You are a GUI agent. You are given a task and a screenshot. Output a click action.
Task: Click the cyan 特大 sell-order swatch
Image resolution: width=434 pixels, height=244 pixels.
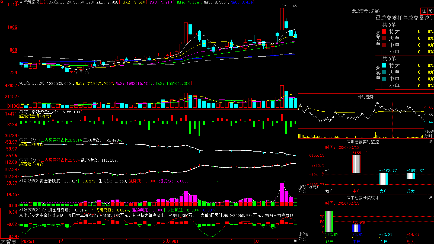384,65
